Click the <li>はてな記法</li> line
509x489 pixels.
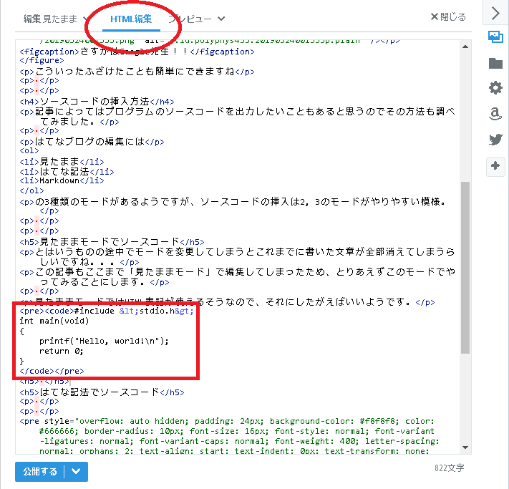coord(67,171)
